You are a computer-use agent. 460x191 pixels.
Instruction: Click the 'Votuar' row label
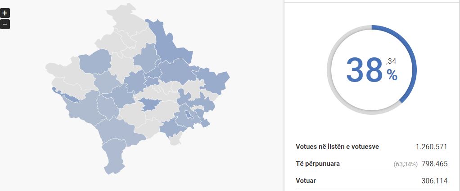click(x=306, y=181)
